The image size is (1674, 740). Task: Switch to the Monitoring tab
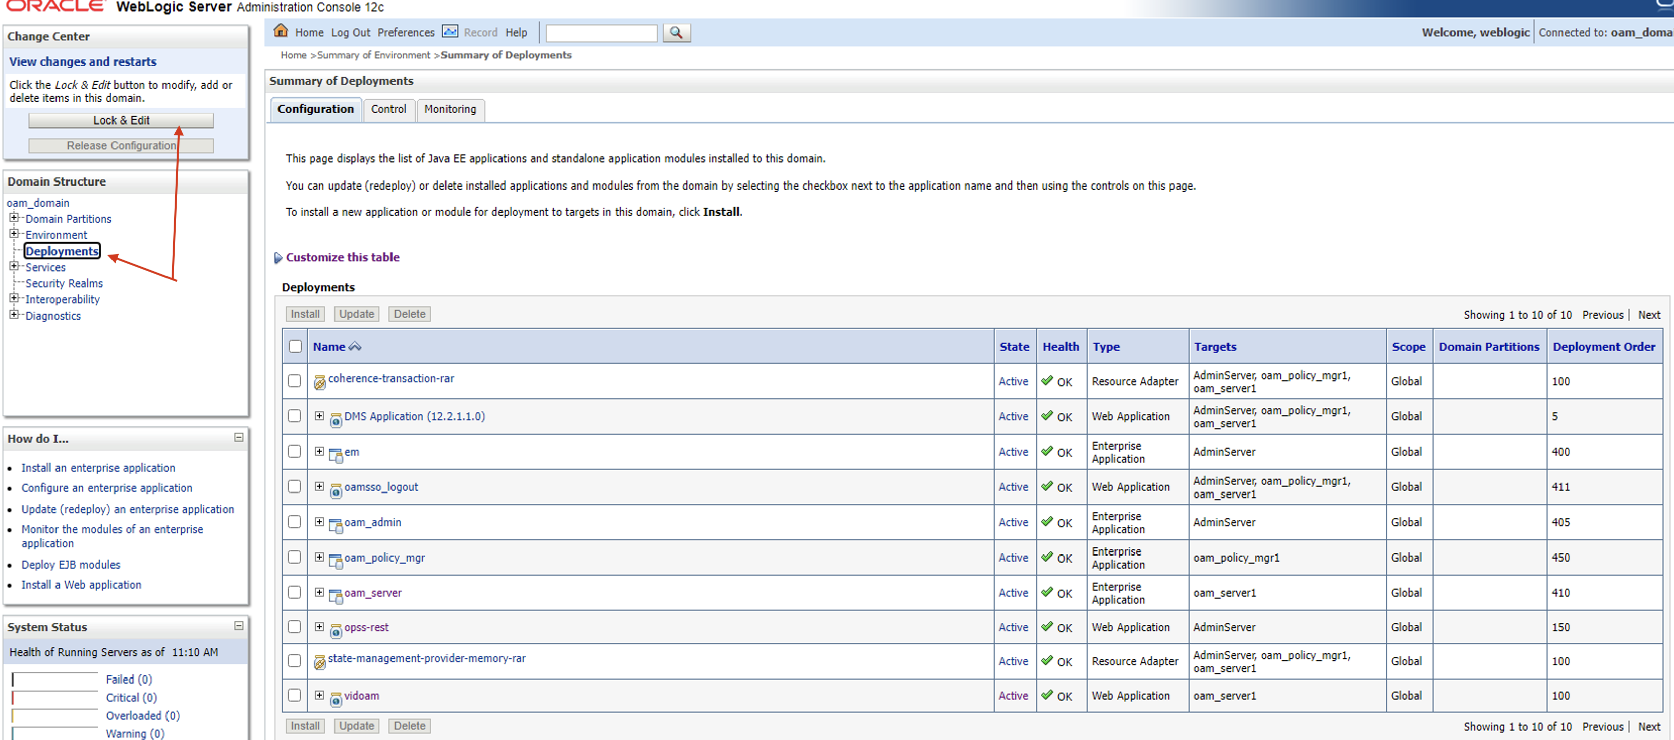point(450,109)
